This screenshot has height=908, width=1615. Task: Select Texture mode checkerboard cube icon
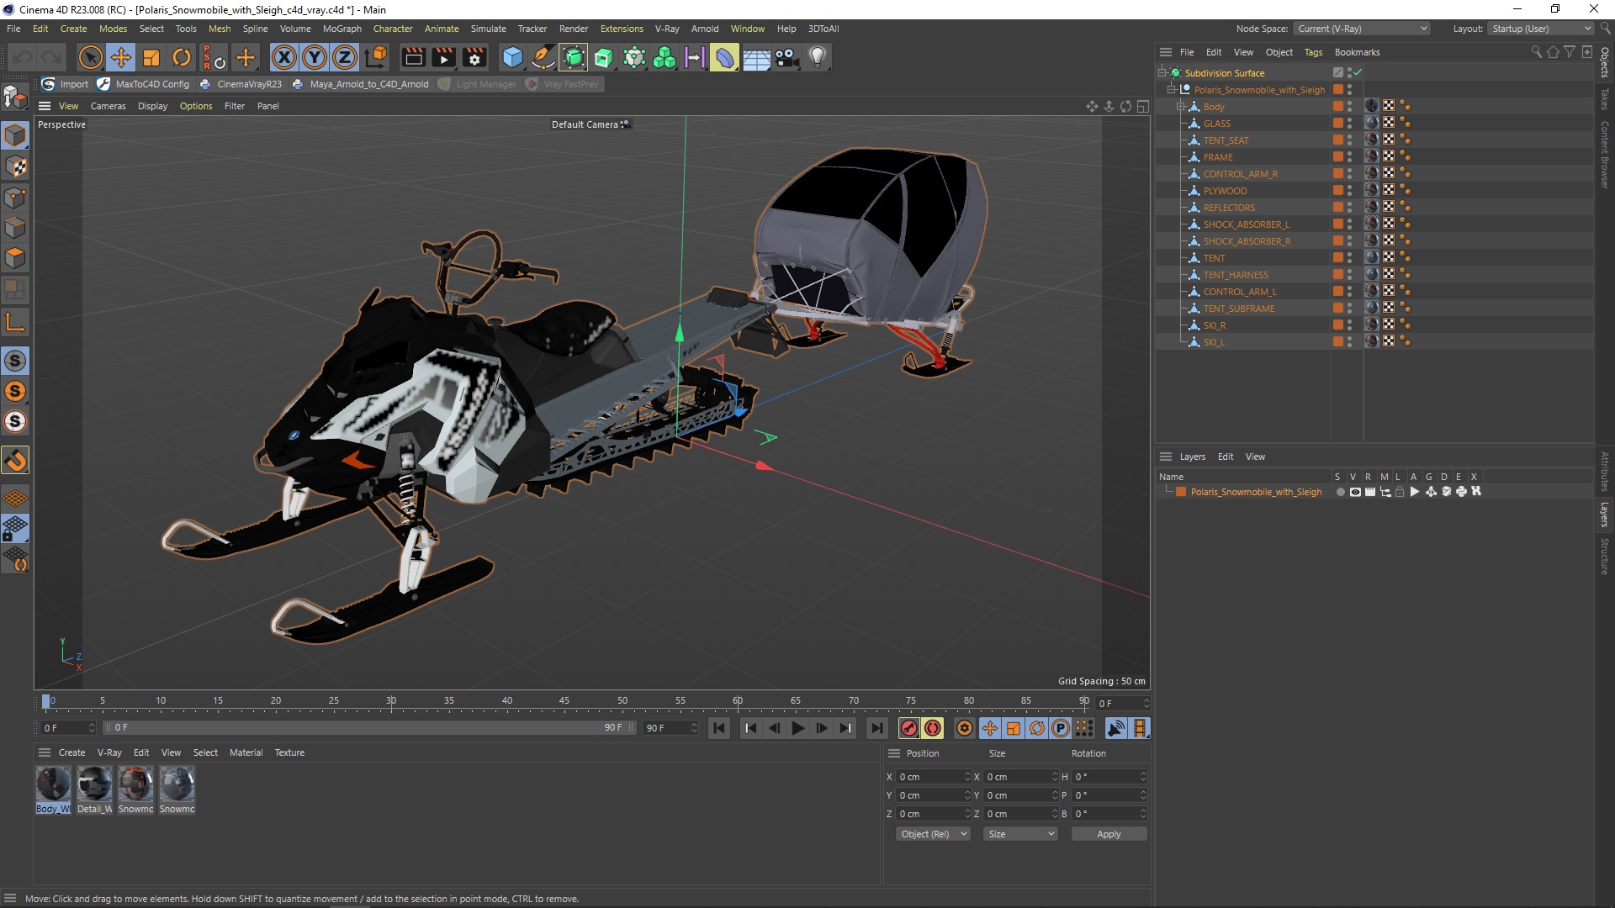coord(15,166)
